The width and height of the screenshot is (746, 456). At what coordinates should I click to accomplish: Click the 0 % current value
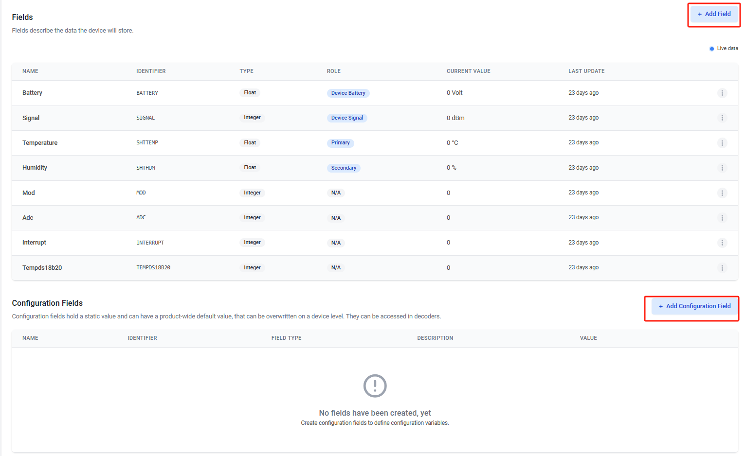452,168
